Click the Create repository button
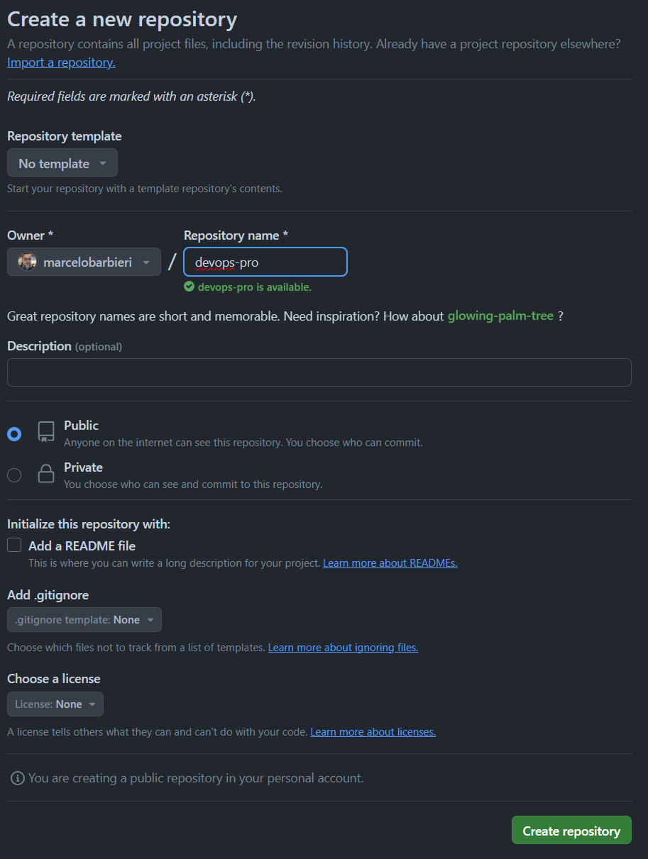This screenshot has height=859, width=648. point(571,831)
